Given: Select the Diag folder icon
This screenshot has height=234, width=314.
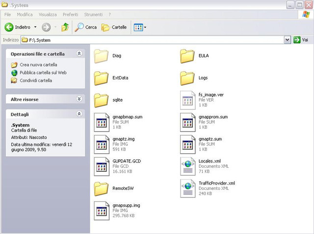Looking at the screenshot, I should (x=101, y=56).
